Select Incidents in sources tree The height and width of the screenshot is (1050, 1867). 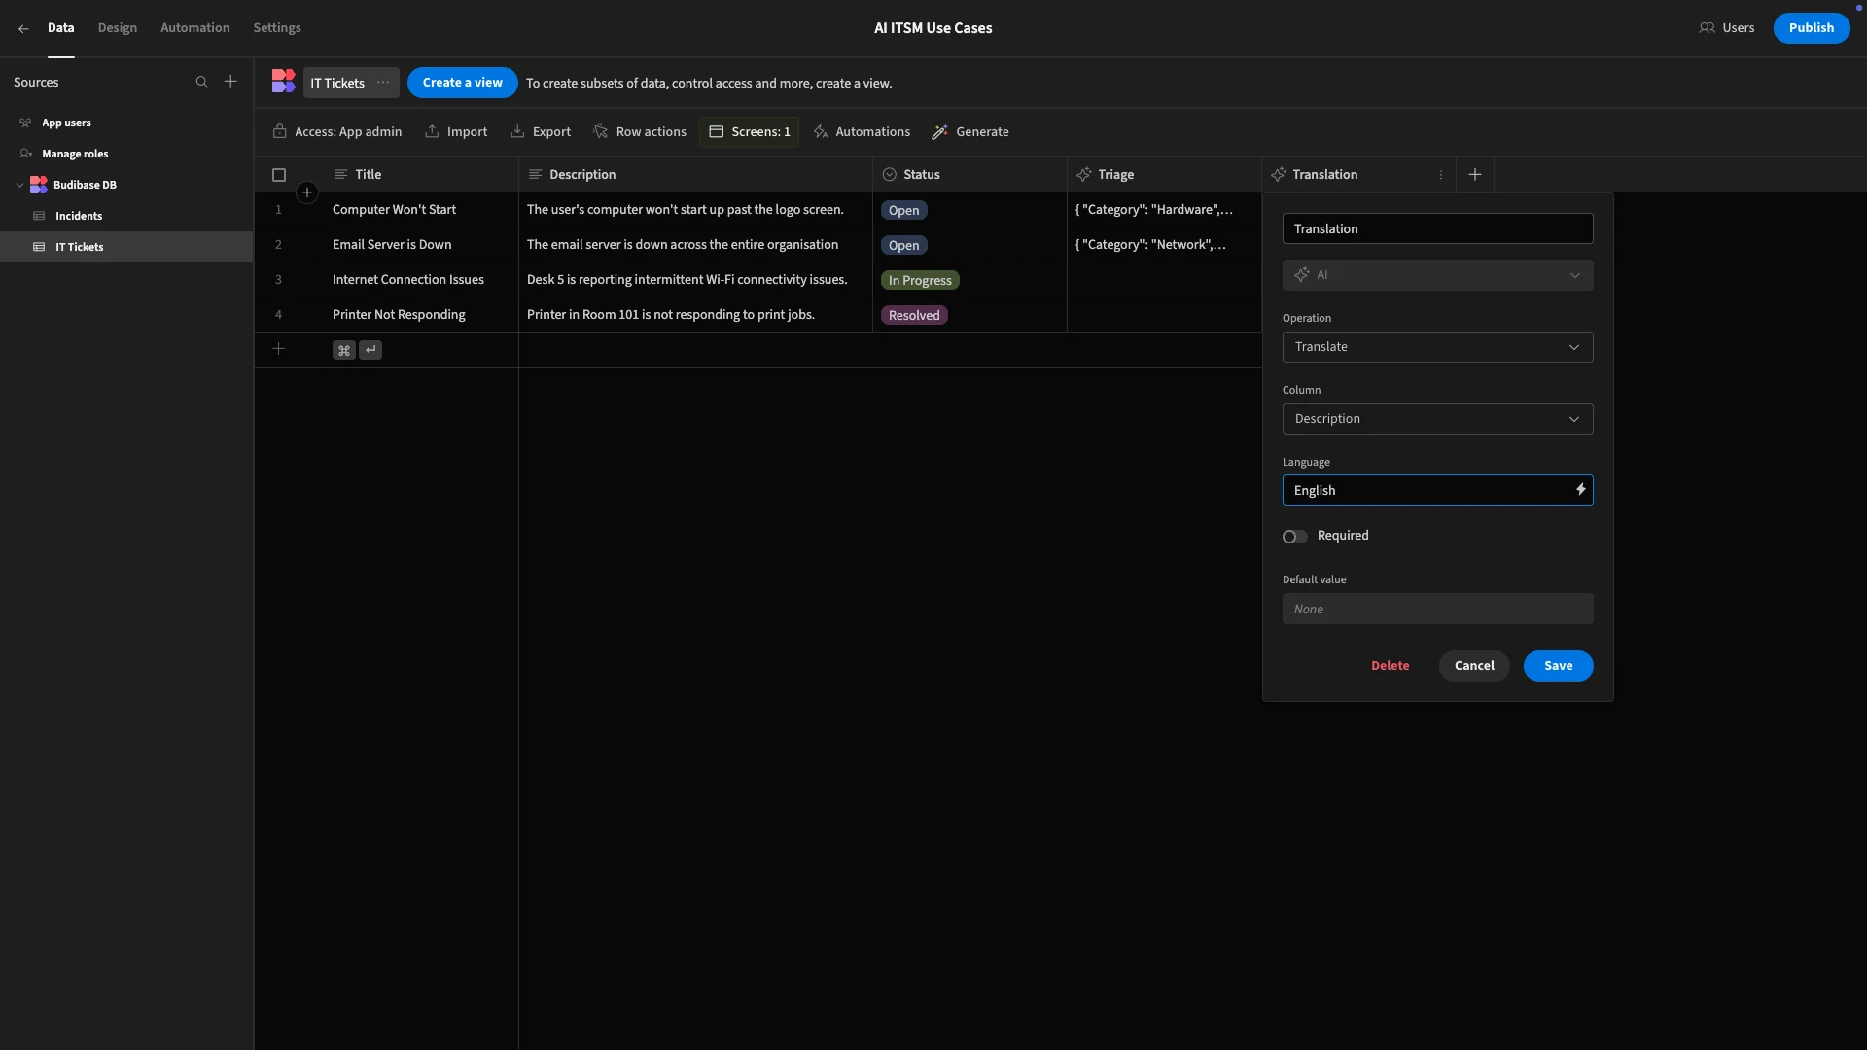[126, 216]
